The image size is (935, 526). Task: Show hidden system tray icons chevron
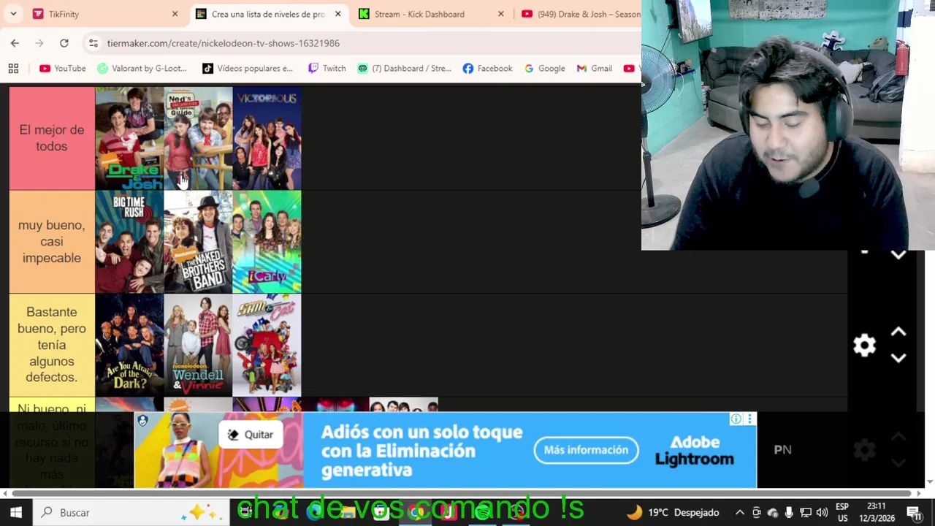click(x=739, y=513)
